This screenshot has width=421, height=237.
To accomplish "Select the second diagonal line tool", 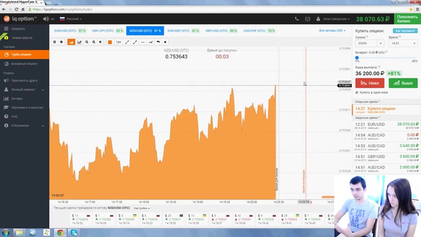I will (x=135, y=42).
